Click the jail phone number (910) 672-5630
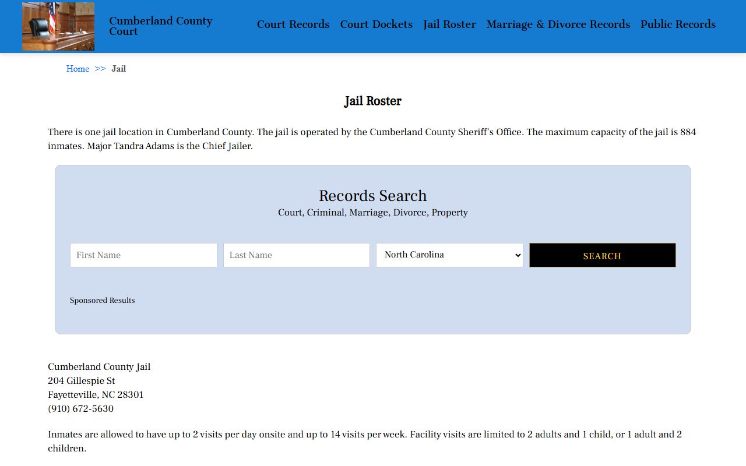This screenshot has height=466, width=746. pos(80,409)
